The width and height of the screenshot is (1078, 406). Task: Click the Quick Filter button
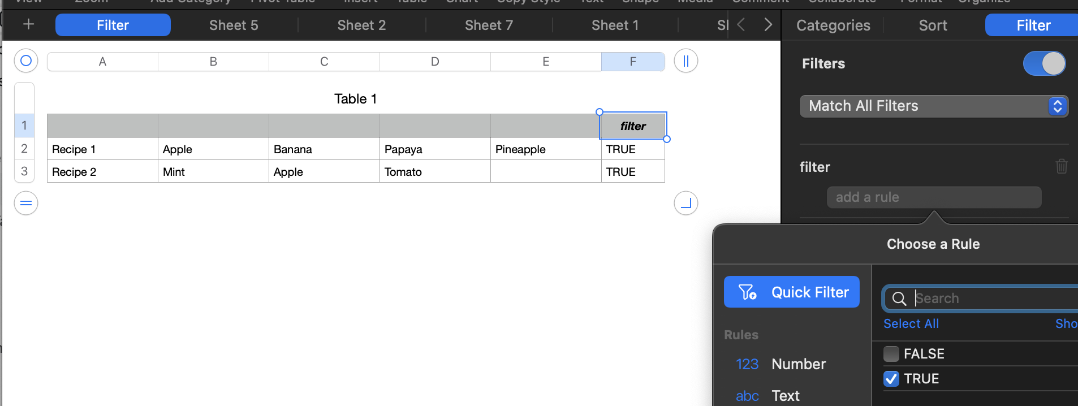[791, 292]
